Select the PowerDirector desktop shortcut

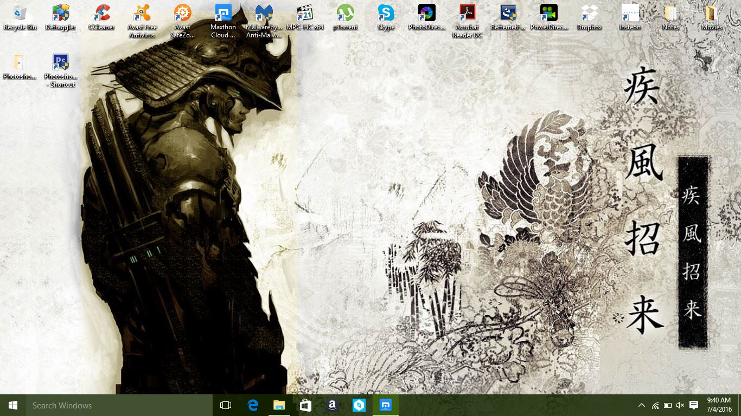[x=548, y=17]
